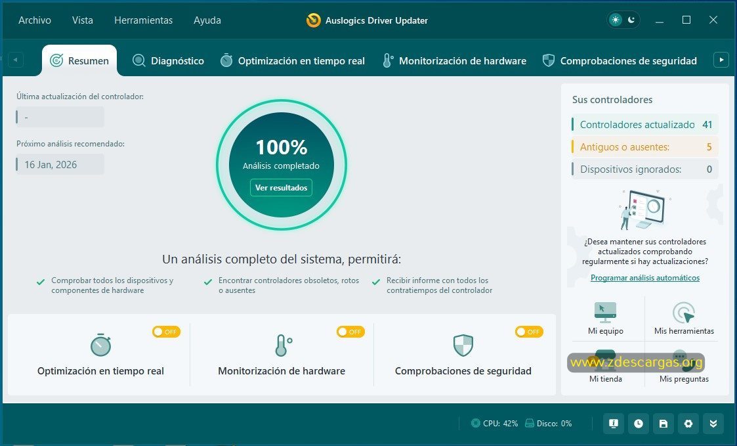Click the shield icon on security tab
The image size is (737, 446).
point(548,60)
